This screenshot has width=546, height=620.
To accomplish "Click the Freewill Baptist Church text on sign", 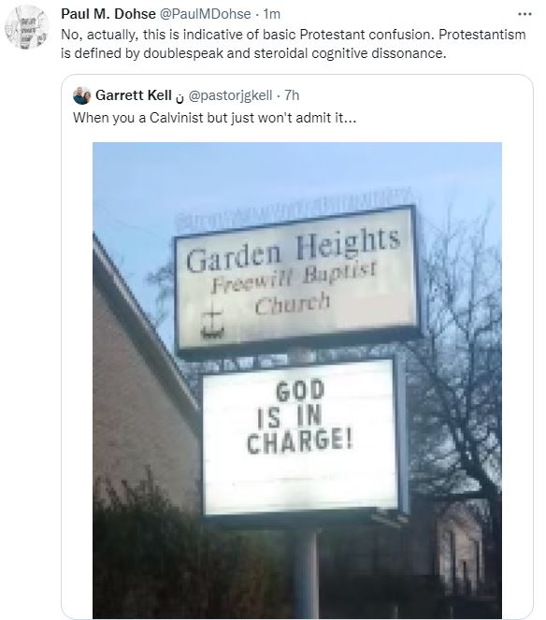I will 293,289.
